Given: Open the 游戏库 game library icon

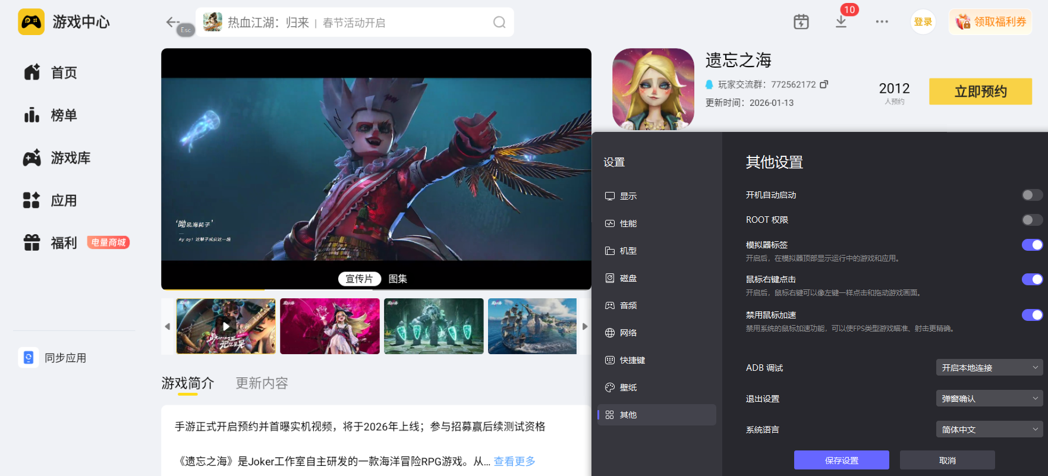Looking at the screenshot, I should coord(32,157).
